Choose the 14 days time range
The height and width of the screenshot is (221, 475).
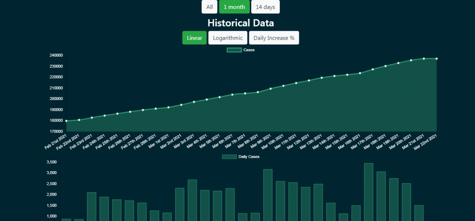point(265,7)
